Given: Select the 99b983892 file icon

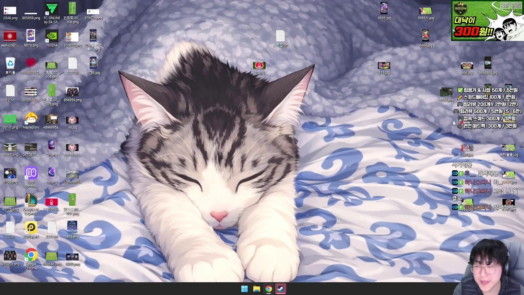Looking at the screenshot, I should coord(31,64).
